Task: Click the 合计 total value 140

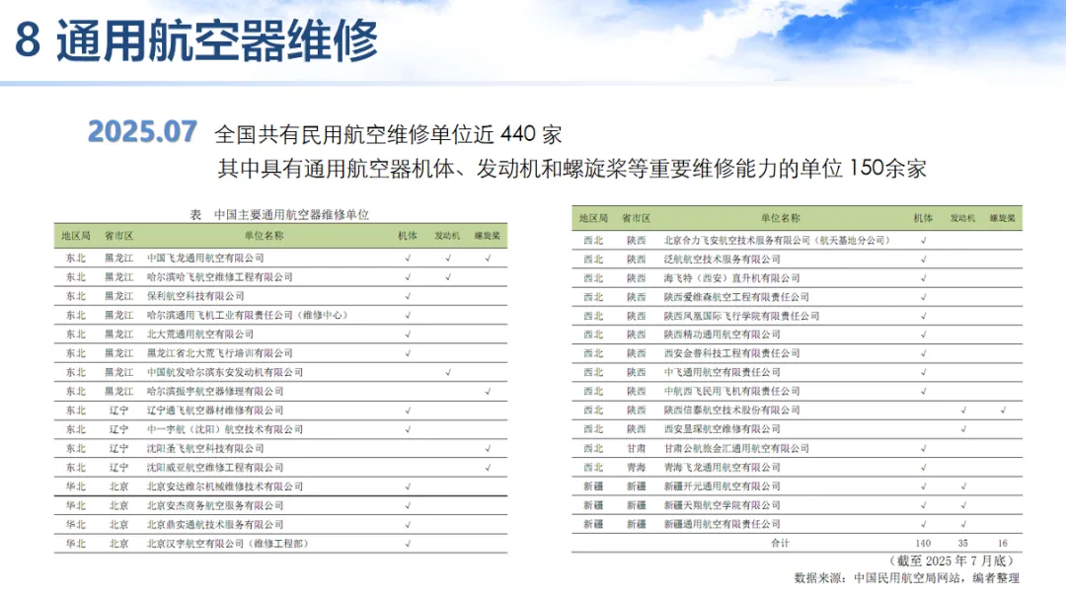Action: coord(922,541)
